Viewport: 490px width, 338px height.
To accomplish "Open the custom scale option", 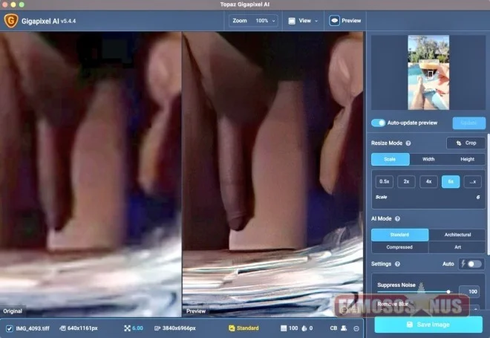I will point(472,181).
